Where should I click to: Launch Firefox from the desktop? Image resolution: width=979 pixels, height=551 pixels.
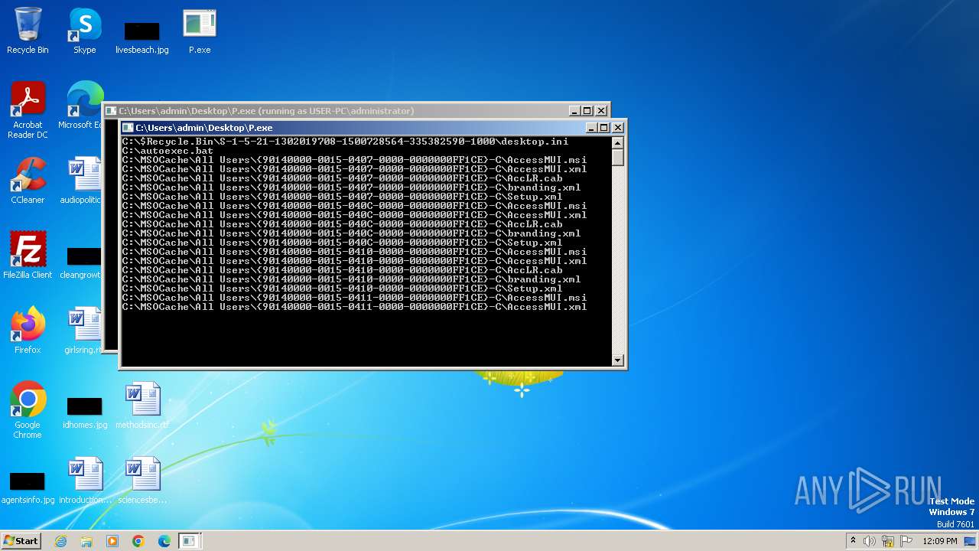(x=28, y=331)
